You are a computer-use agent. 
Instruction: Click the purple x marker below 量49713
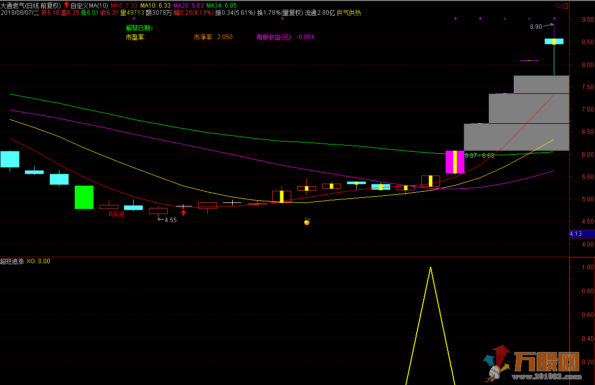[x=134, y=18]
